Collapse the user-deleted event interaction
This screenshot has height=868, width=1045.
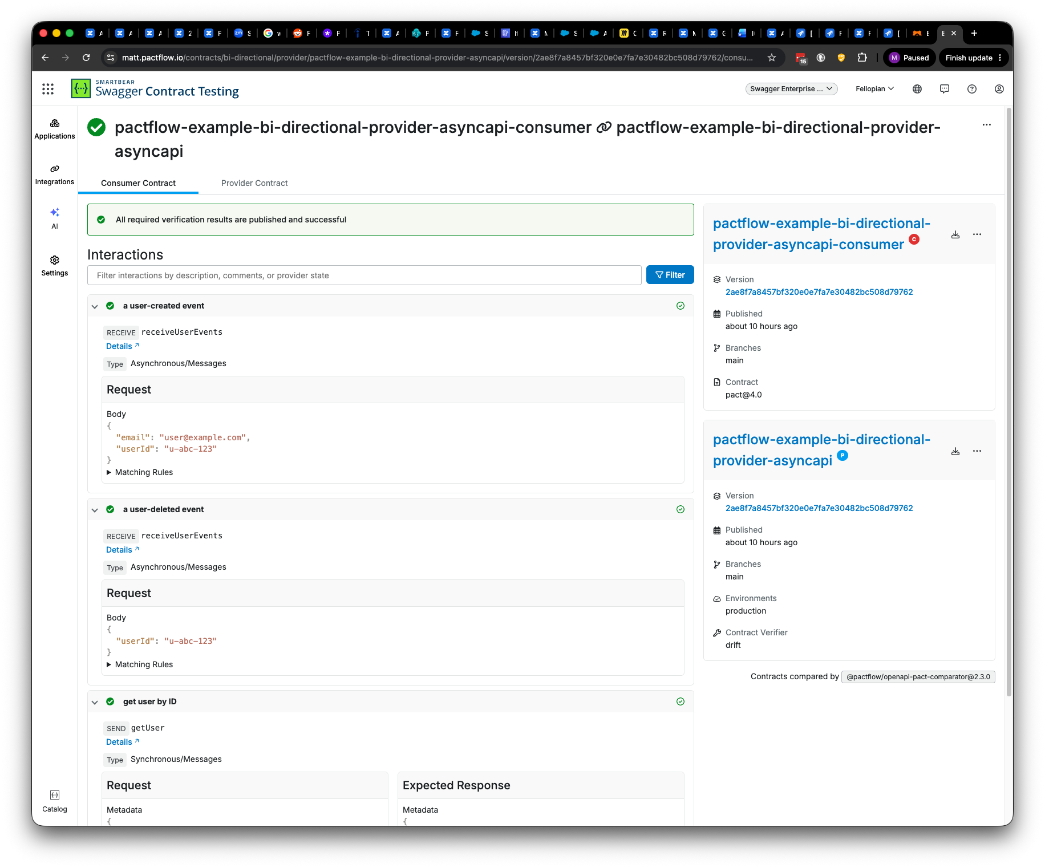click(x=95, y=510)
